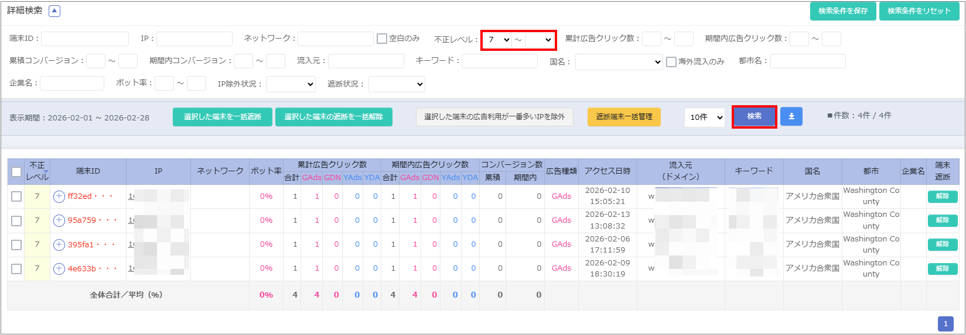The image size is (966, 335).
Task: Click the 検索 button
Action: coord(754,116)
